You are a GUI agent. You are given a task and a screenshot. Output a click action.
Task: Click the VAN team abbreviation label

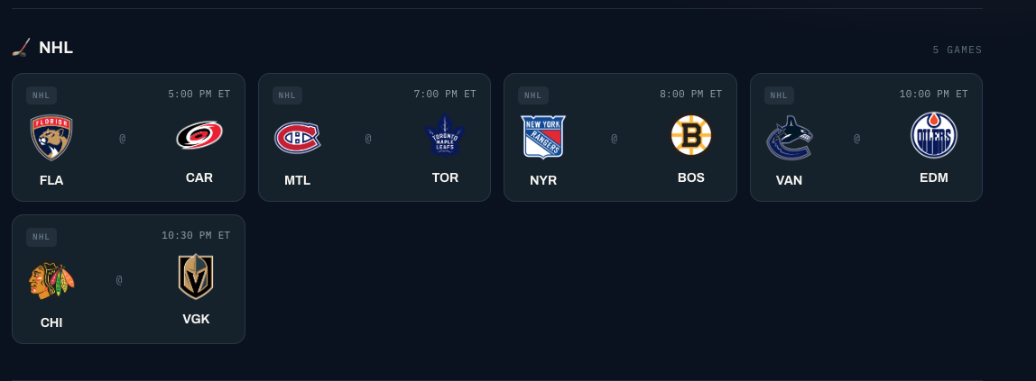click(789, 181)
